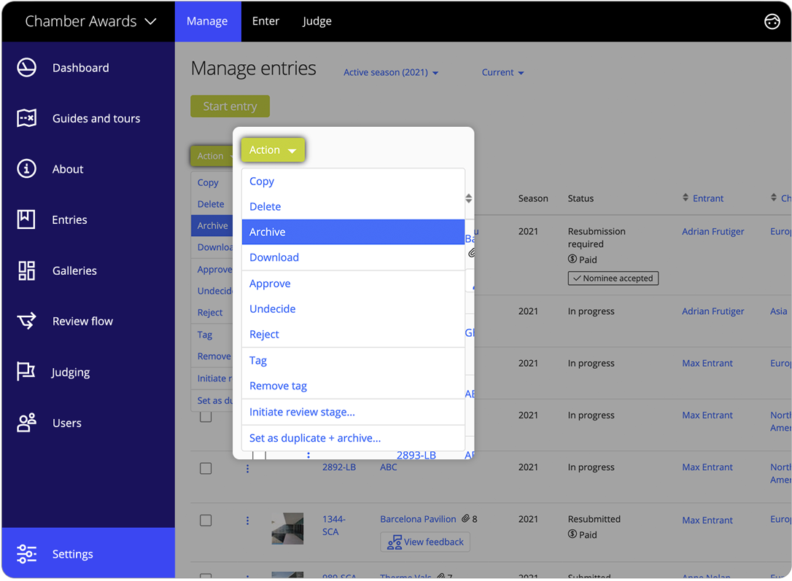Open Entries using its bookmark icon
The height and width of the screenshot is (581, 792).
[26, 219]
